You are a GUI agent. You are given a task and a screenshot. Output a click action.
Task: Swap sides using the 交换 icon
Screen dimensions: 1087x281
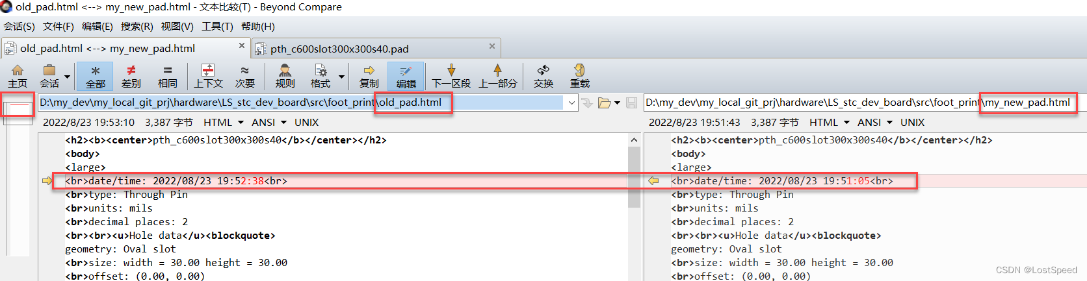543,76
